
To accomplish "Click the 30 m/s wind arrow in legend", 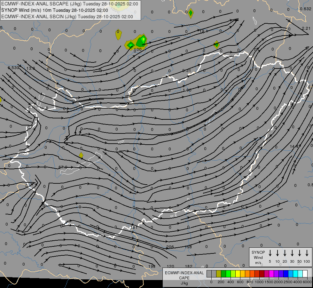I will pos(292,253).
